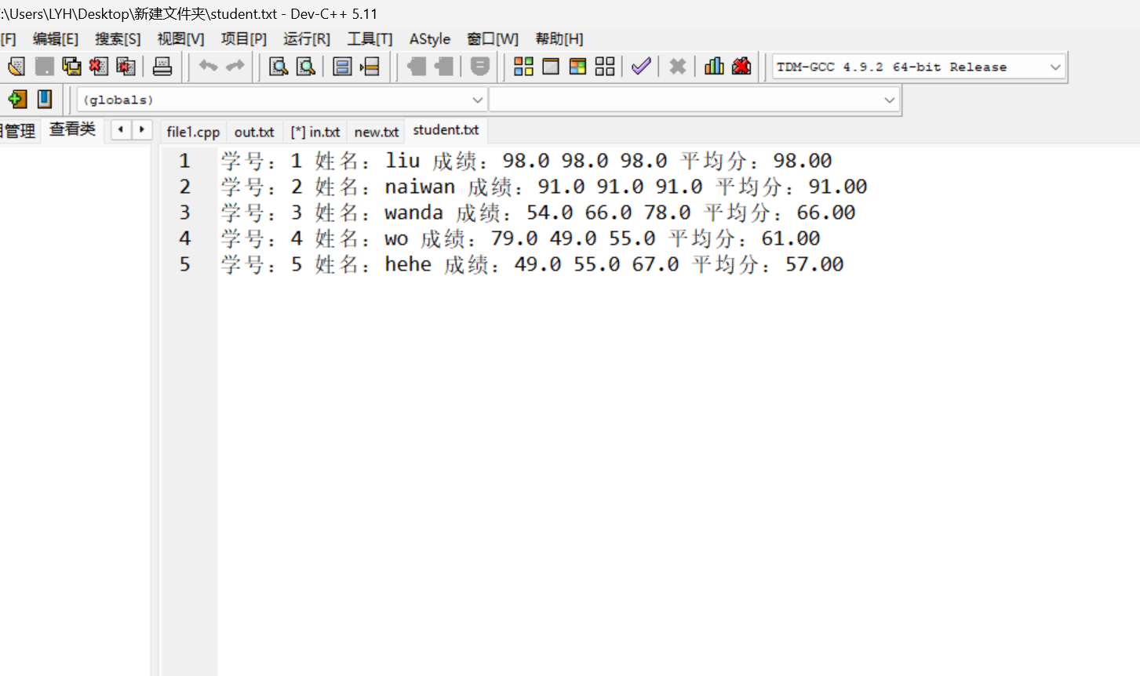Click the purple checkmark Debug icon
Screen dimensions: 1140x676
point(641,67)
